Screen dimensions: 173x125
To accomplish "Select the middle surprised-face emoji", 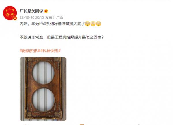I will click(93, 24).
